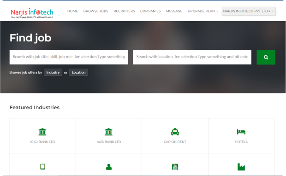
Task: Click the Find job heading
Action: pyautogui.click(x=30, y=38)
